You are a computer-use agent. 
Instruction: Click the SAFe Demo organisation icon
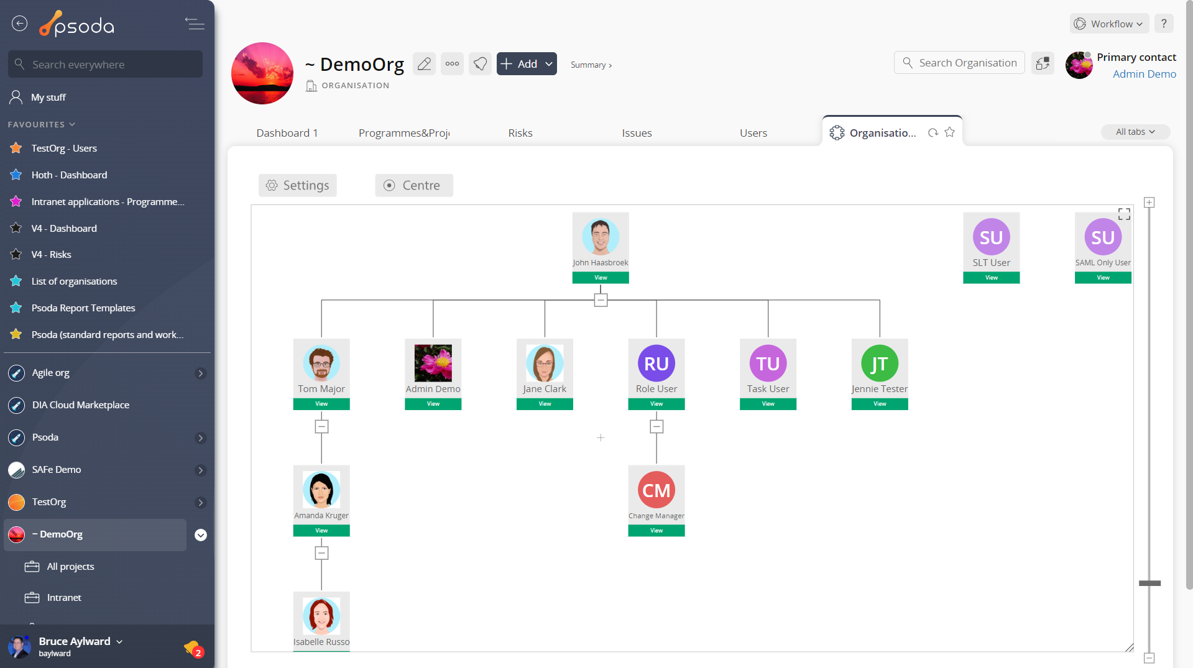pyautogui.click(x=16, y=470)
